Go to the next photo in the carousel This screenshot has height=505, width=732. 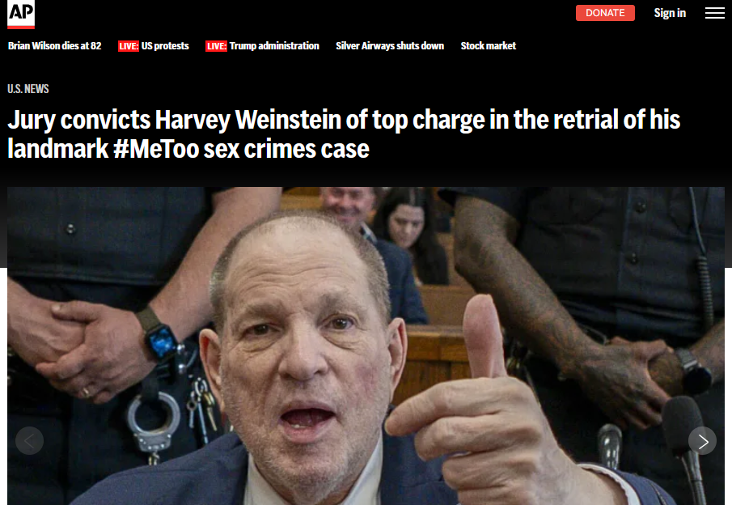(702, 440)
